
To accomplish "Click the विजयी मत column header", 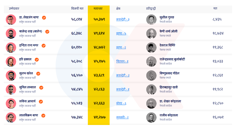I will 77,9.
